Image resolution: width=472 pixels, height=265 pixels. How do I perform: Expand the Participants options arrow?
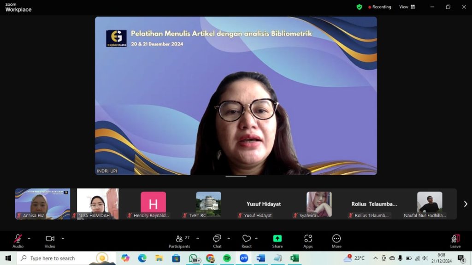coord(198,238)
